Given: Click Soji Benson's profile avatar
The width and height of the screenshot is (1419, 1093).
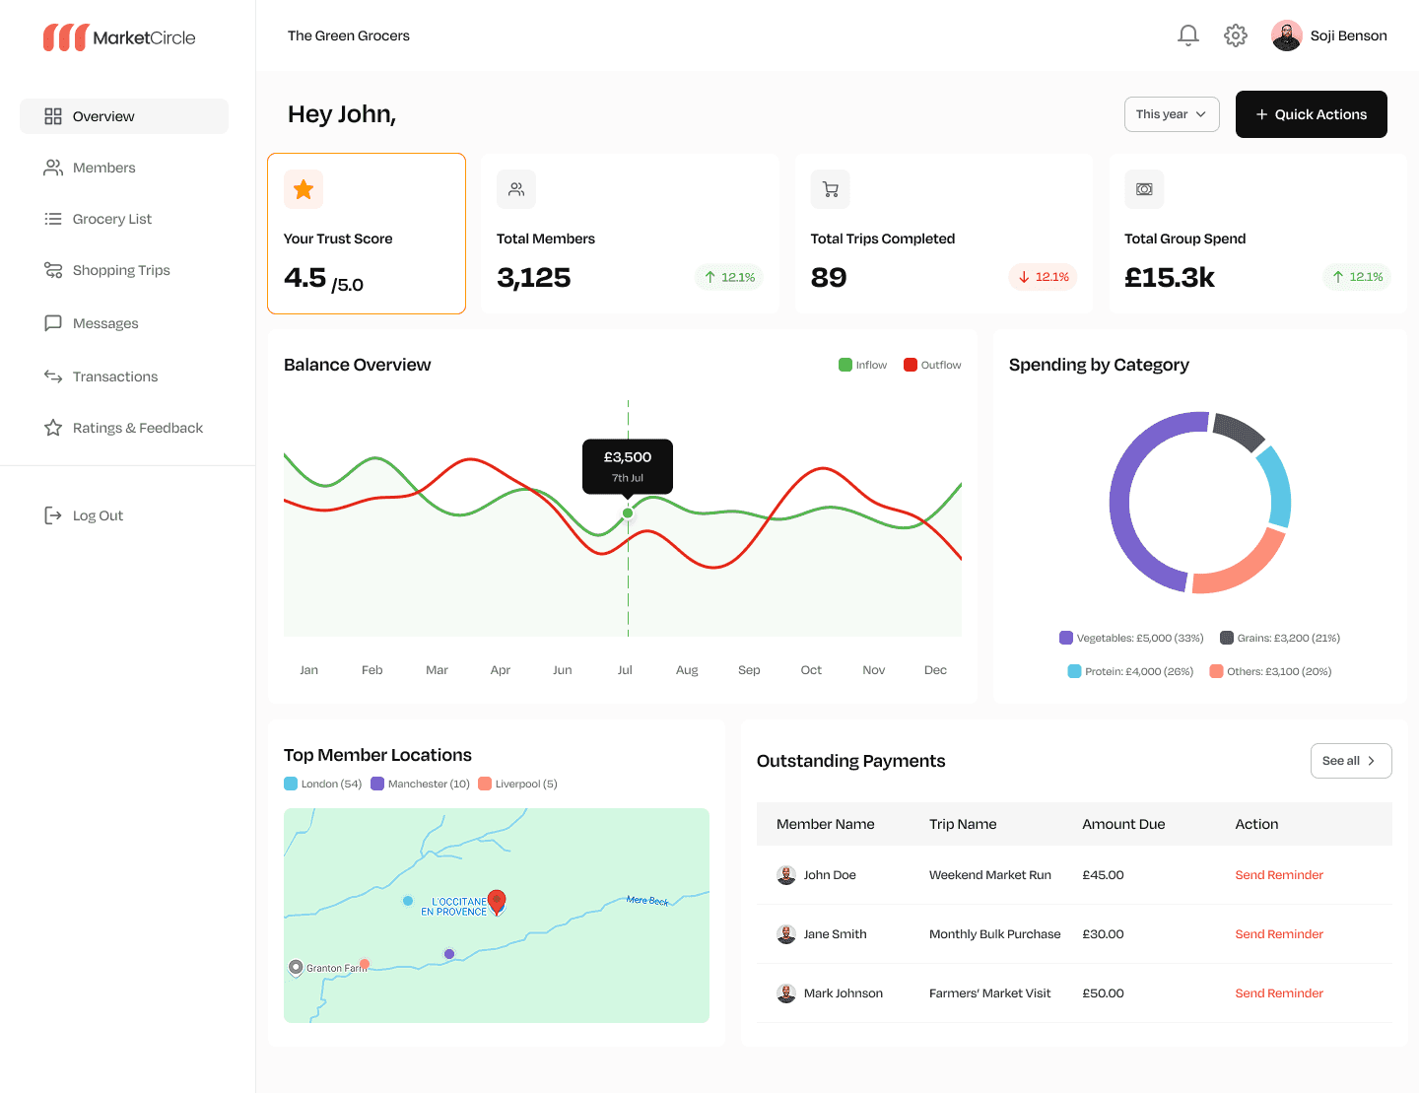Looking at the screenshot, I should point(1287,35).
